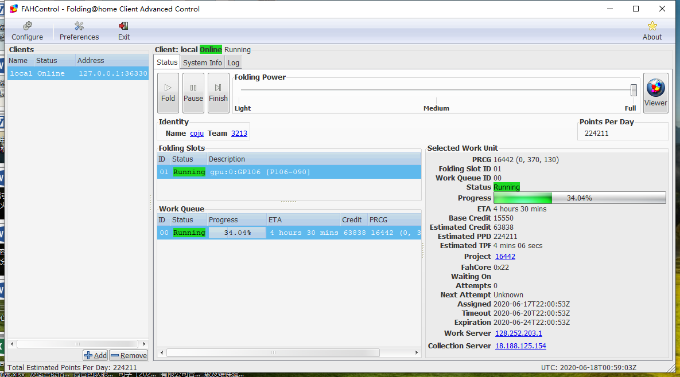Click work queue PRCG column header
Screen dimensions: 680x377
[x=394, y=220]
